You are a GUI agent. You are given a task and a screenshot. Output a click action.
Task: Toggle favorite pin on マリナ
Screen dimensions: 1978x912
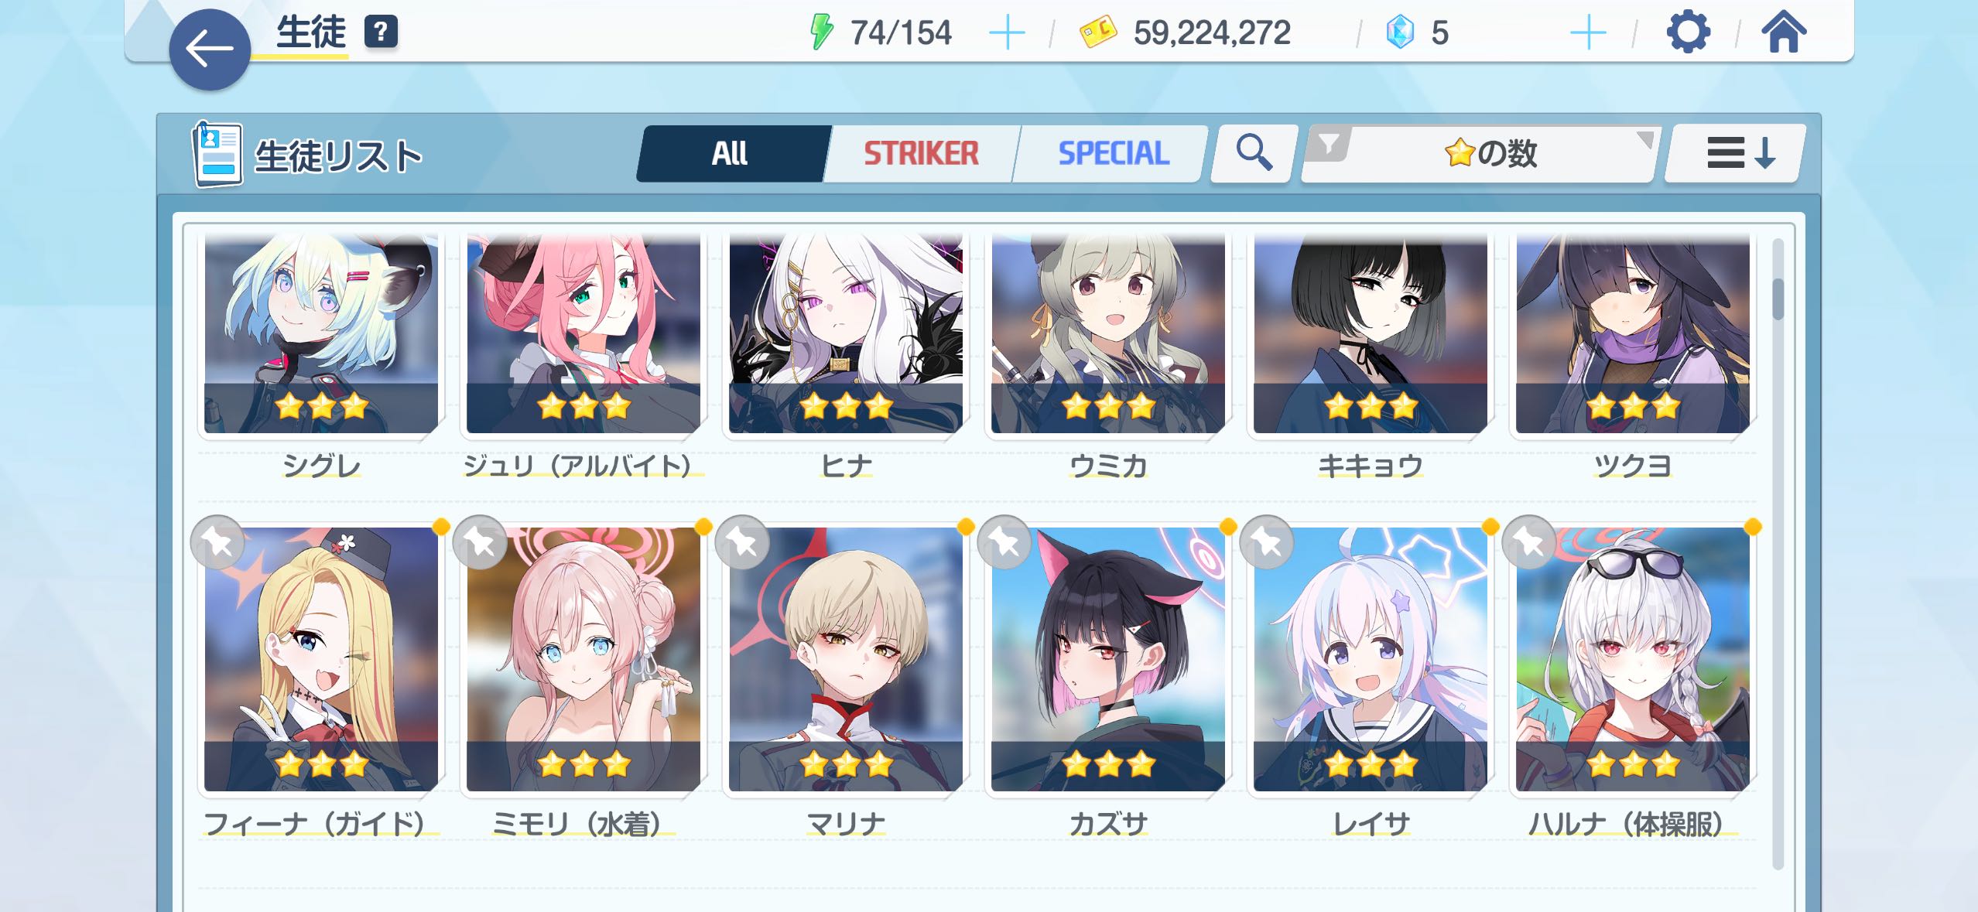tap(743, 542)
